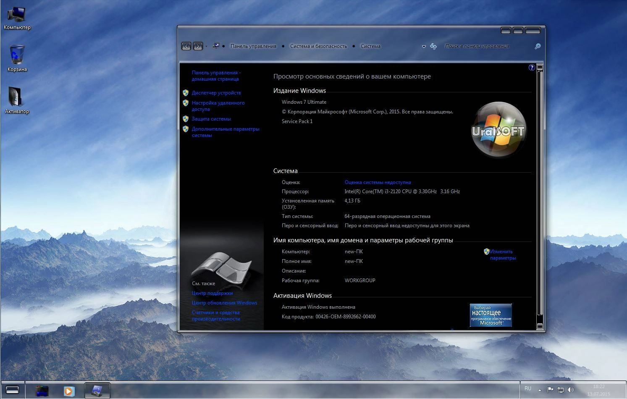Open Счетчики и средства производительности link
The height and width of the screenshot is (399, 627).
[x=216, y=315]
